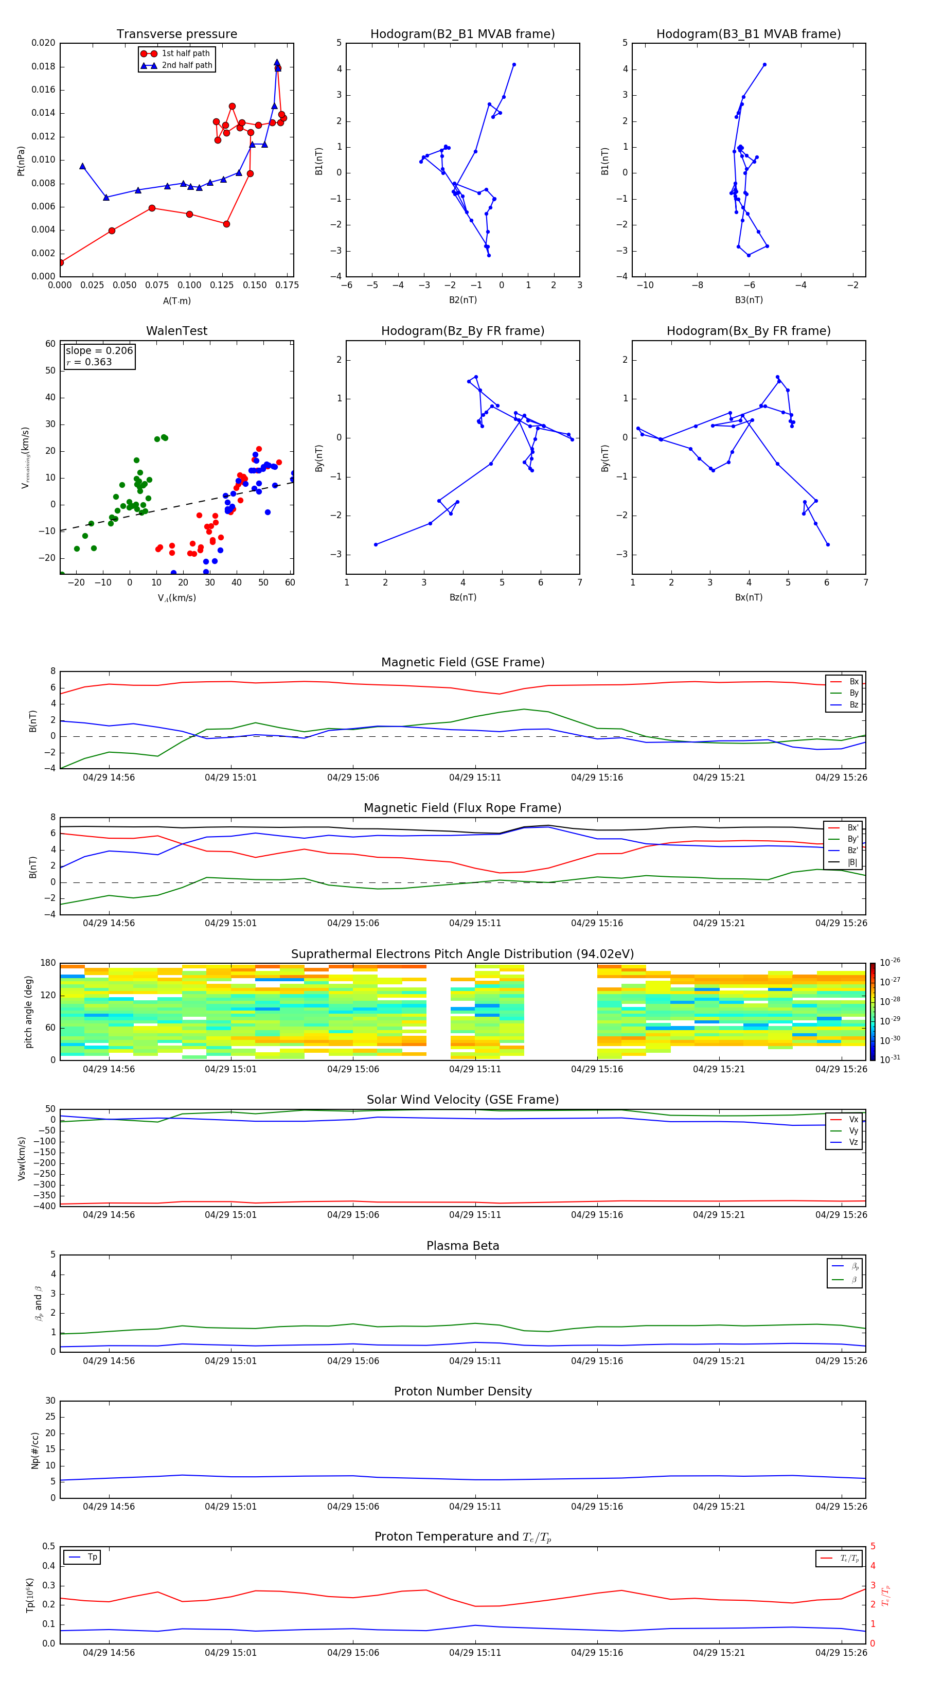Click the 'Hodogram(B3_B1 MVAB frame)' title
This screenshot has height=1698, width=926.
(x=749, y=34)
